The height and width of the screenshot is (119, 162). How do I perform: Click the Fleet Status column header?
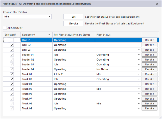pos(118,35)
